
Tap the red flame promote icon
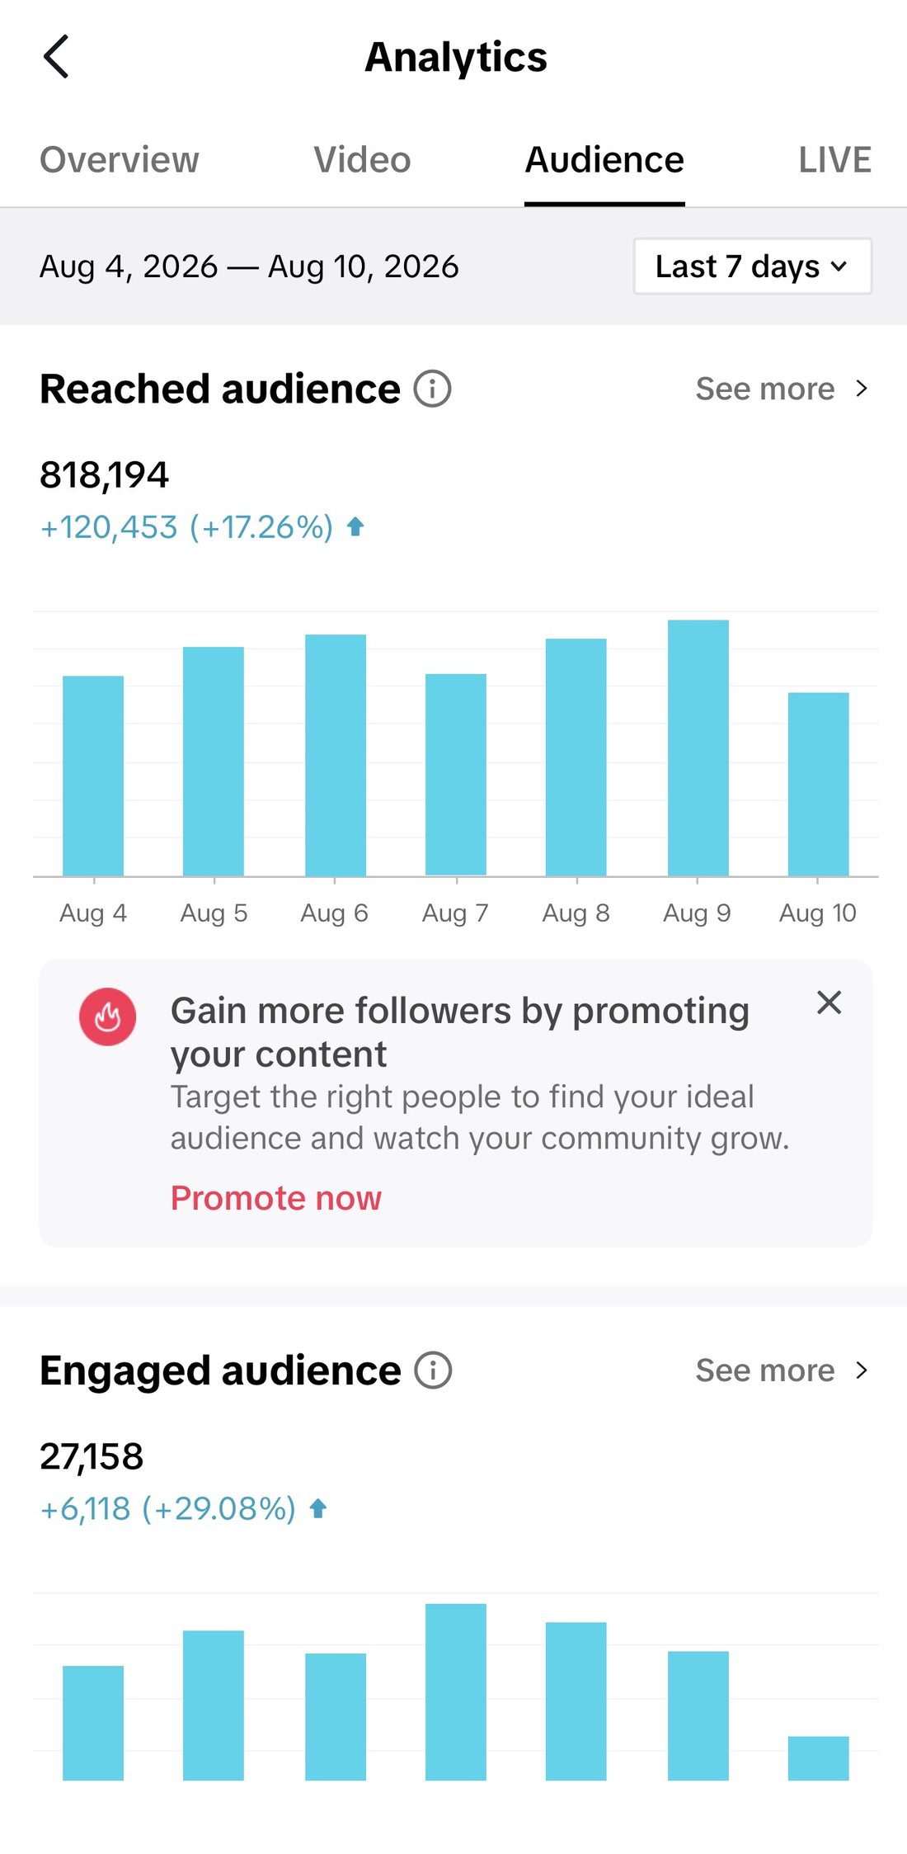(107, 1017)
